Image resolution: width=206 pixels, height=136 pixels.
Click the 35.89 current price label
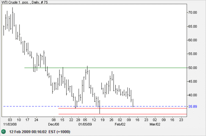[x=193, y=107]
